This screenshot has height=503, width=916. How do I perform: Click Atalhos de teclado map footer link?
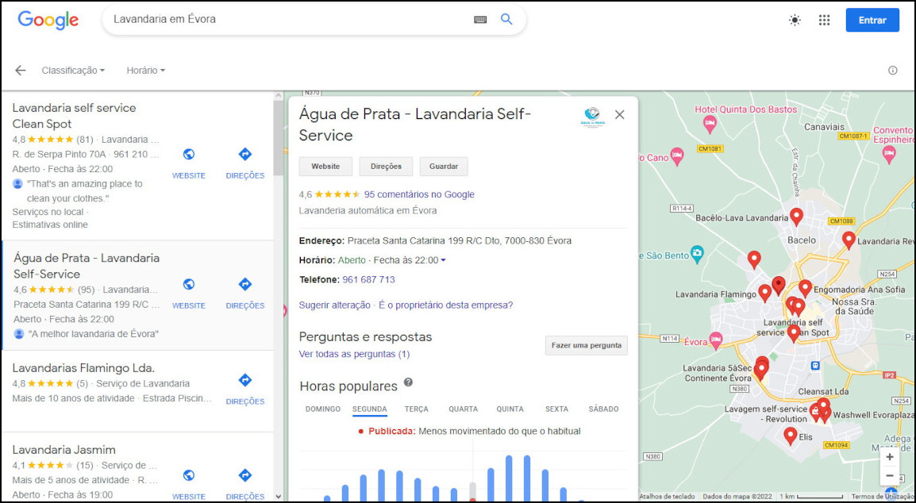(667, 497)
